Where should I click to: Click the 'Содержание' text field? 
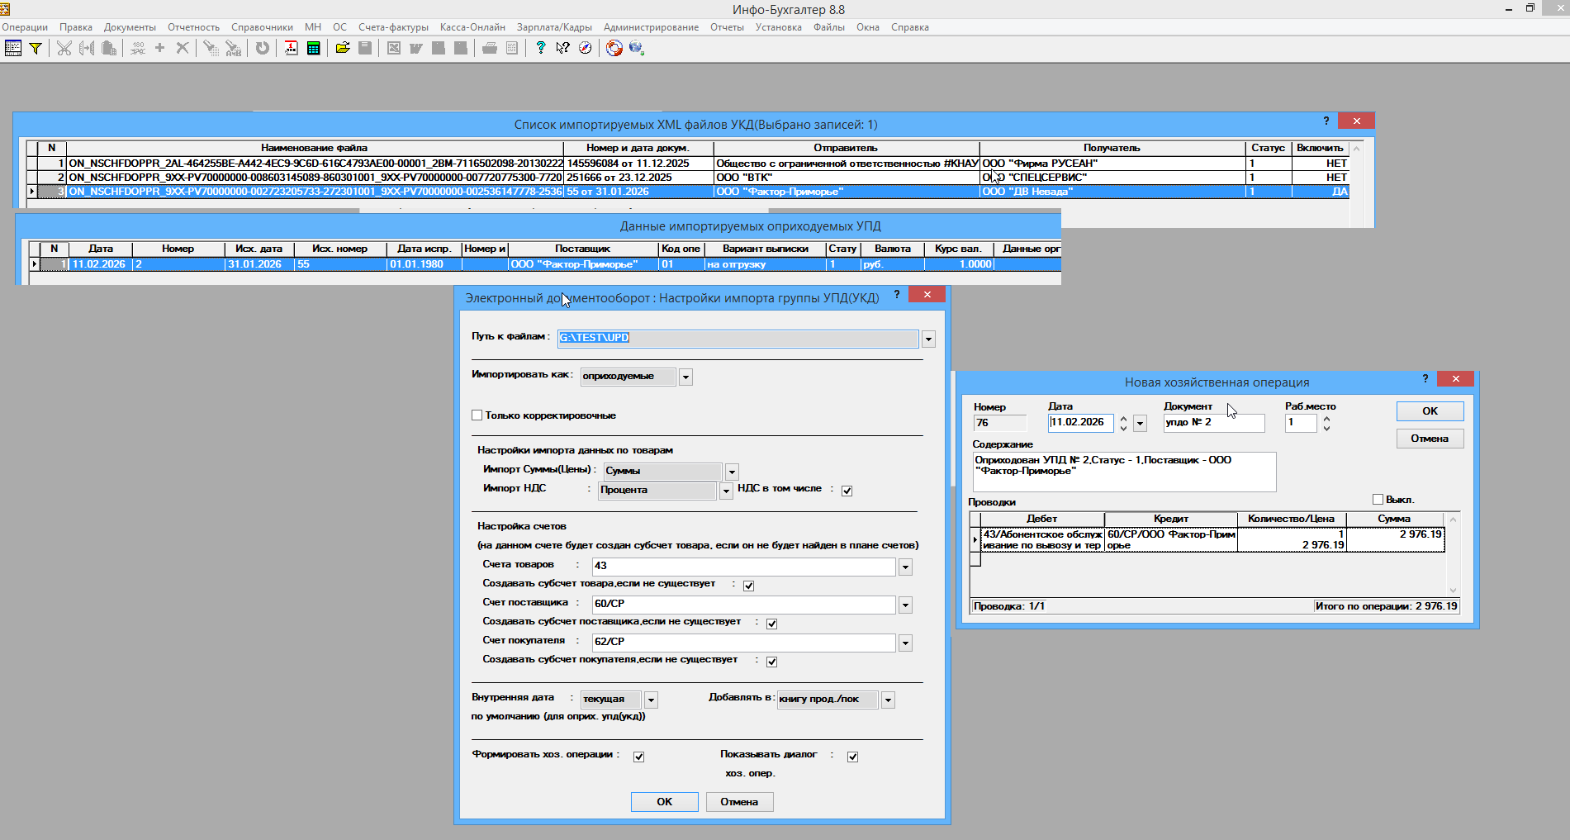click(x=1123, y=472)
